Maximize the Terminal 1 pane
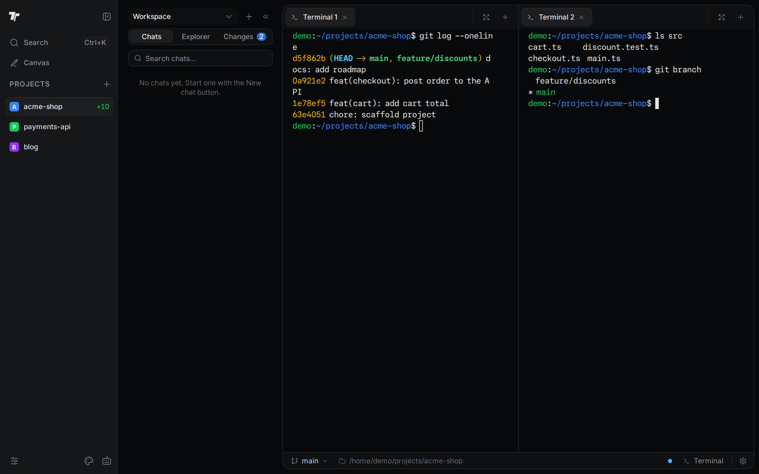The width and height of the screenshot is (759, 474). point(486,17)
